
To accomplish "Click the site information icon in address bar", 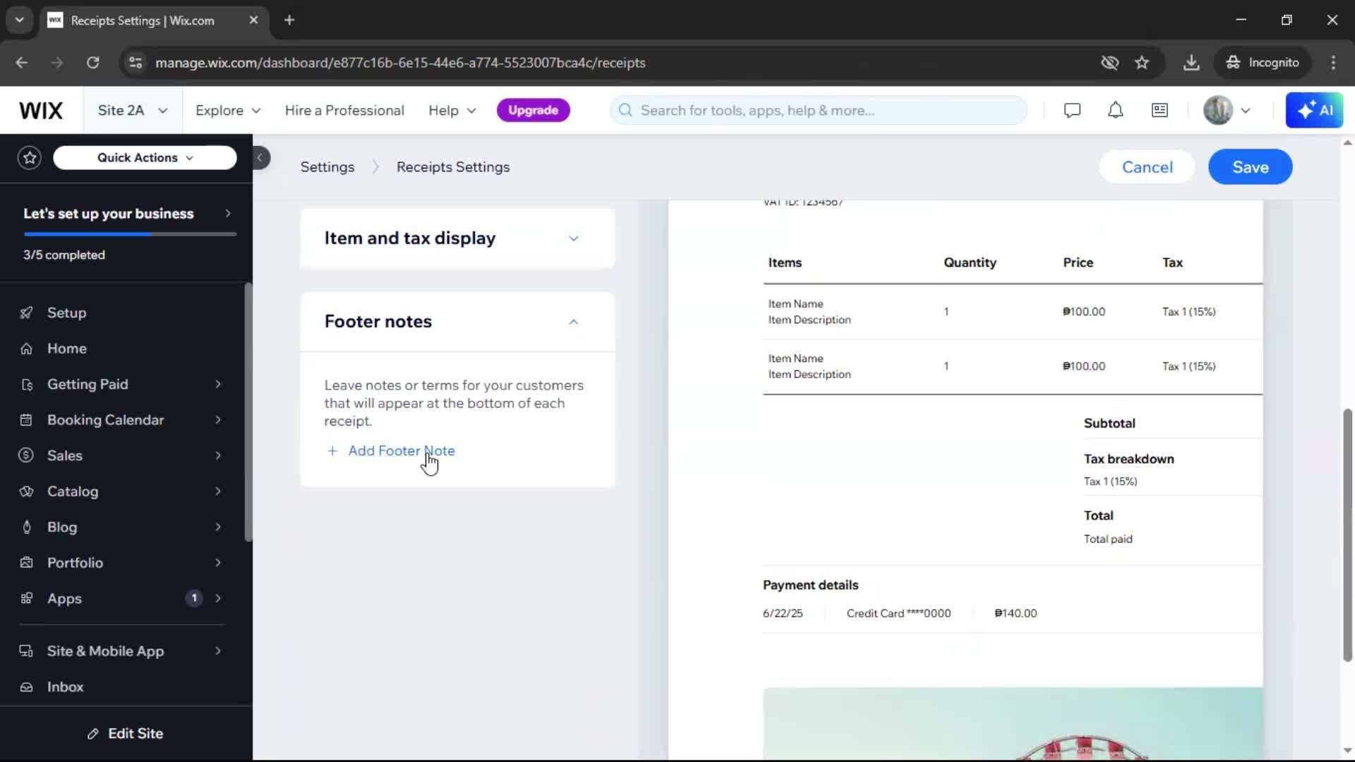I will click(x=135, y=62).
